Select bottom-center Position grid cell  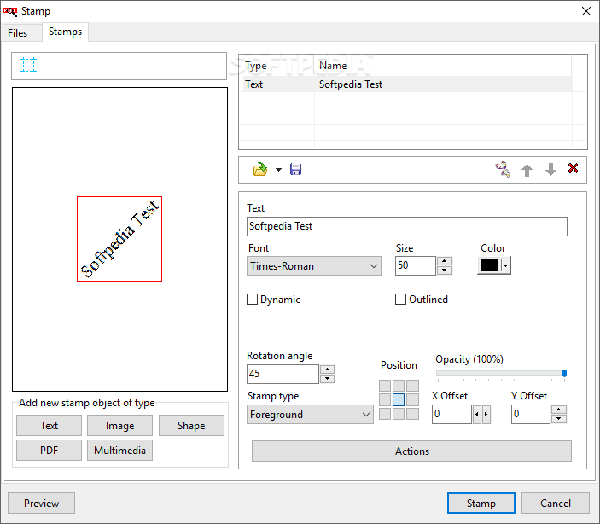[x=399, y=414]
